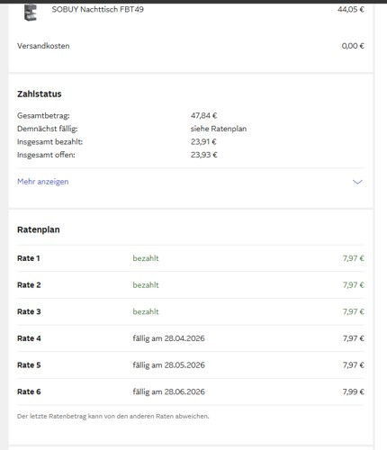387x450 pixels.
Task: Click the product price 44,05 €
Action: (x=351, y=9)
